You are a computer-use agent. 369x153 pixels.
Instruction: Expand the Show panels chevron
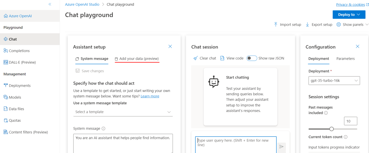coord(367,25)
